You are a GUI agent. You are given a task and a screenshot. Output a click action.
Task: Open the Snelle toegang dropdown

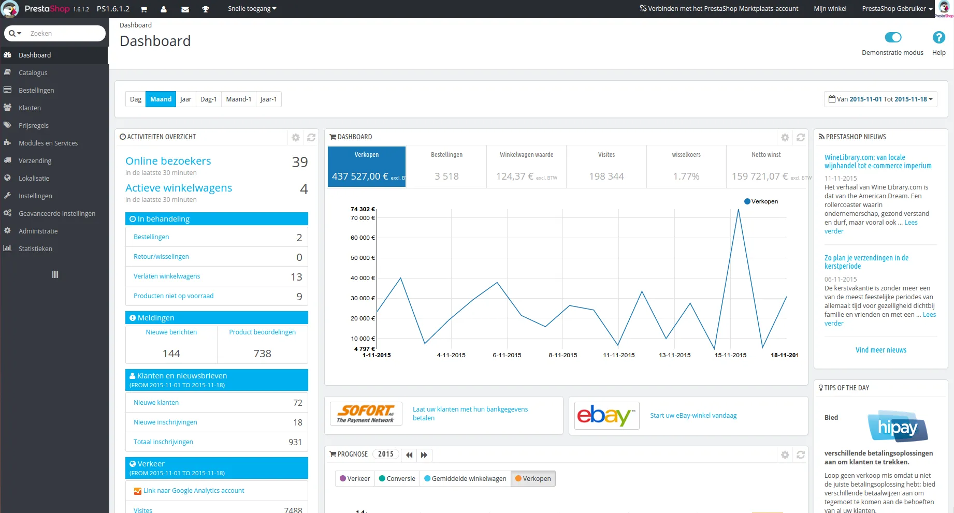(x=252, y=8)
